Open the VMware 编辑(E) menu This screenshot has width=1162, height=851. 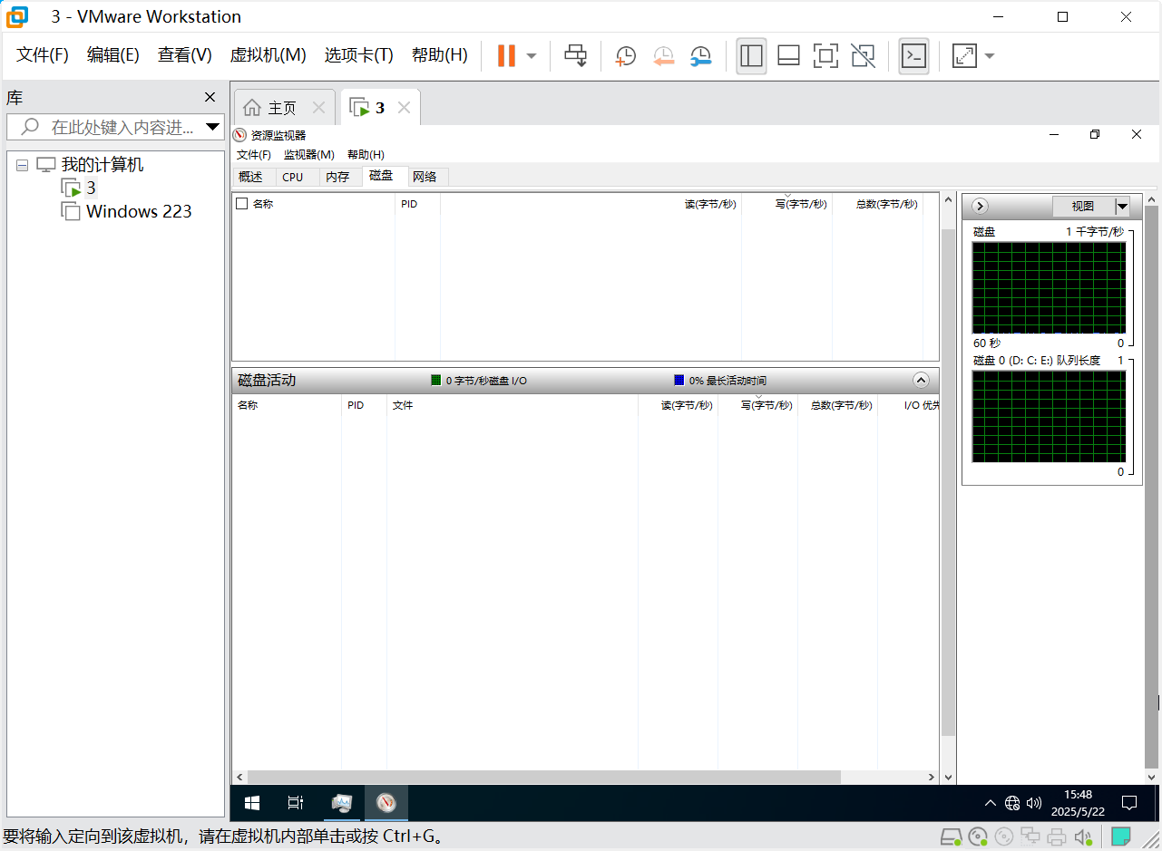pyautogui.click(x=112, y=55)
